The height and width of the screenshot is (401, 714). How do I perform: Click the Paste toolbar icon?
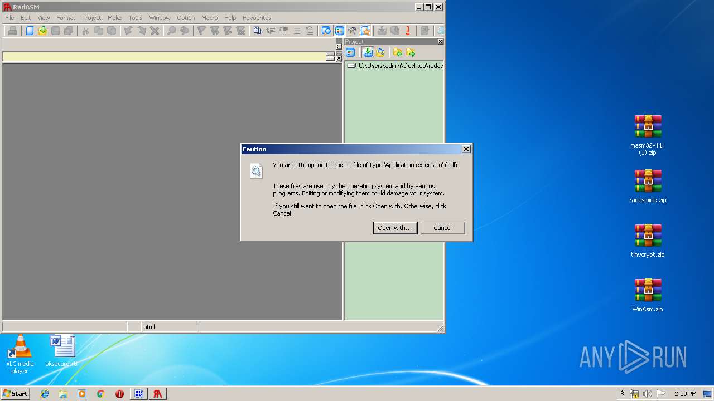pos(112,31)
